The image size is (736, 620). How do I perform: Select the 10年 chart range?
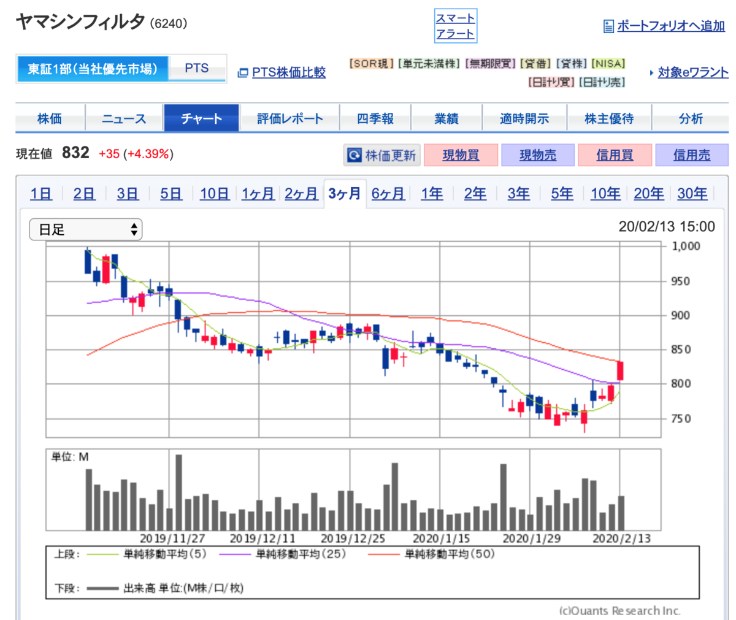pos(605,194)
